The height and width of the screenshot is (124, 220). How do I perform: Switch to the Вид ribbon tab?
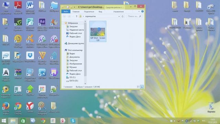[x=100, y=11]
